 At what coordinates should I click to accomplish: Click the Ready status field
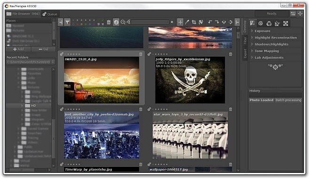271,14
